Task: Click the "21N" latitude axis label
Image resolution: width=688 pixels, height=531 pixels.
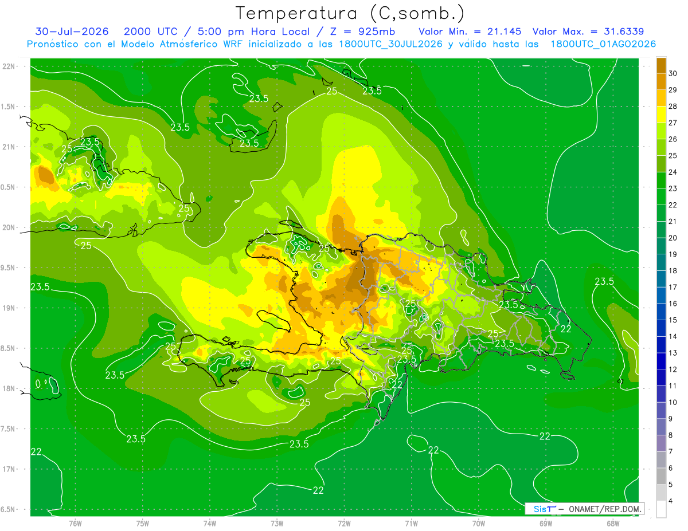Action: [x=9, y=147]
